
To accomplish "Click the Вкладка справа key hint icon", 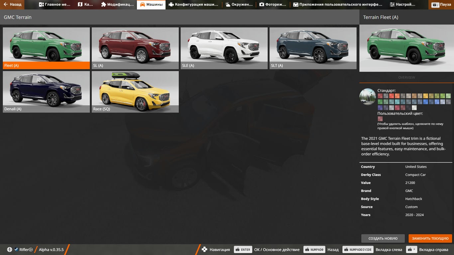I will click(x=411, y=250).
